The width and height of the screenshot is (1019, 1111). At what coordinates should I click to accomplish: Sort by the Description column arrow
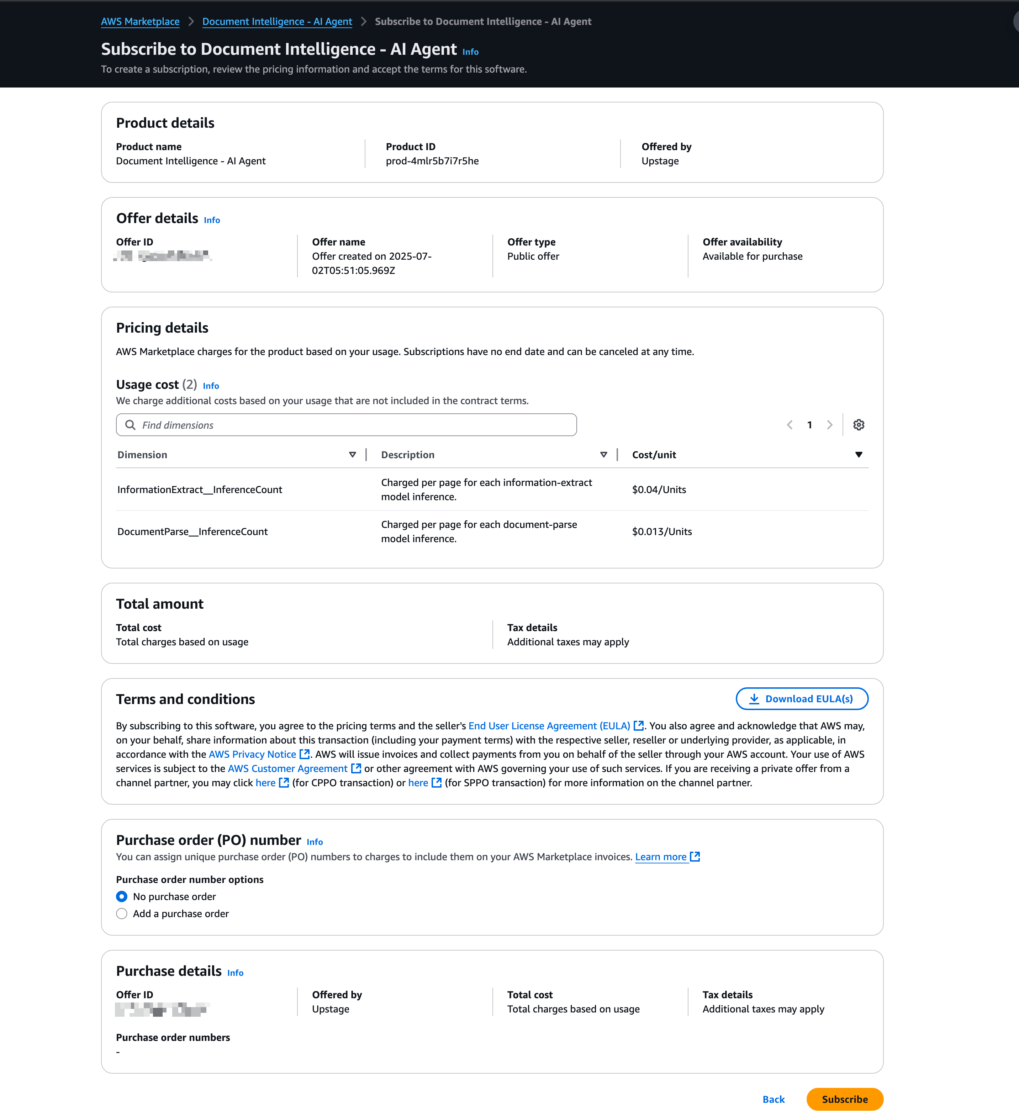603,454
